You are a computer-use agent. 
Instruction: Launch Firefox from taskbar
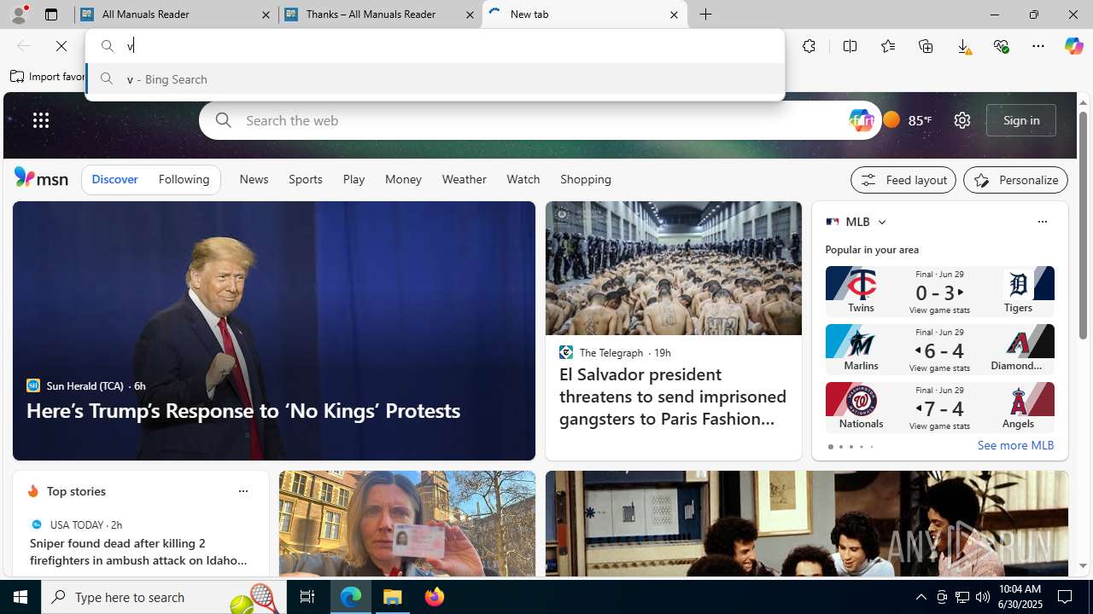pyautogui.click(x=435, y=597)
